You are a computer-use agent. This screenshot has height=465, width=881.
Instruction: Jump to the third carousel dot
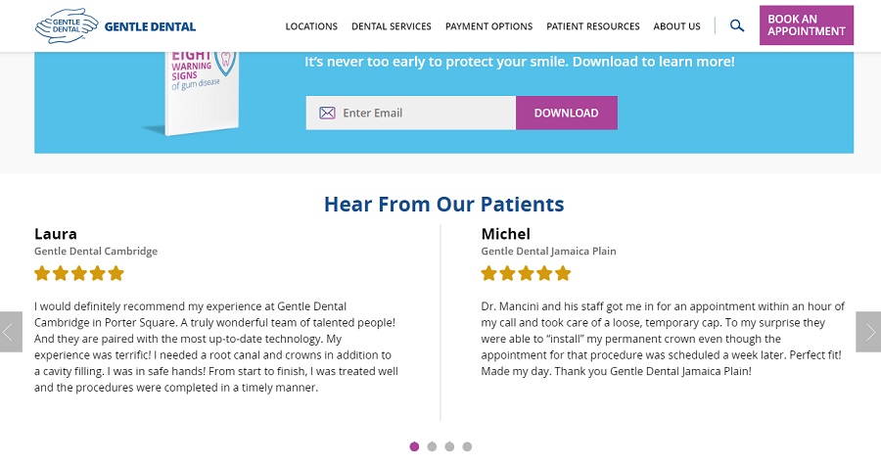[x=449, y=446]
